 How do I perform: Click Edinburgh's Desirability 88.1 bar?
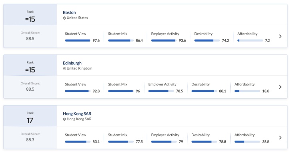click(x=204, y=91)
